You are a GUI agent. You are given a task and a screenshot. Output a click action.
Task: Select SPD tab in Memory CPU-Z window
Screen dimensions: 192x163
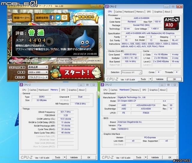[63, 90]
